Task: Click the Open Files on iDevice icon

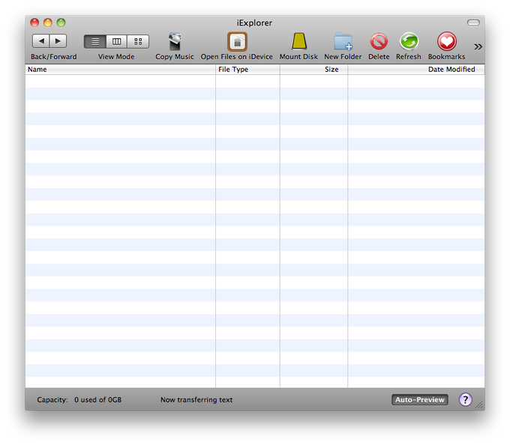Action: (x=237, y=42)
